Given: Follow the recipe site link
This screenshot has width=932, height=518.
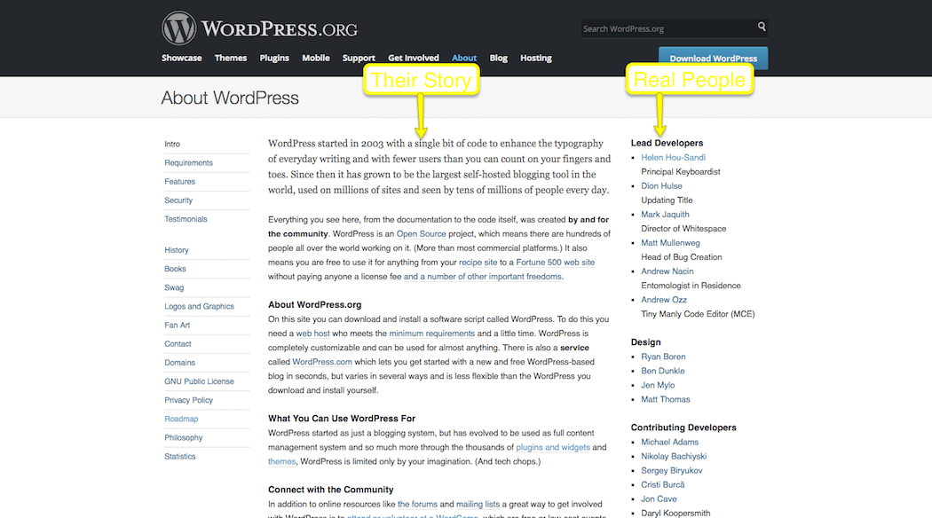Looking at the screenshot, I should click(478, 263).
